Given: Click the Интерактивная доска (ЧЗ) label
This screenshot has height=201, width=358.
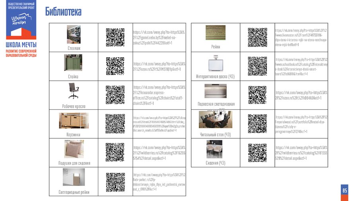Looking at the screenshot, I should (x=215, y=77).
